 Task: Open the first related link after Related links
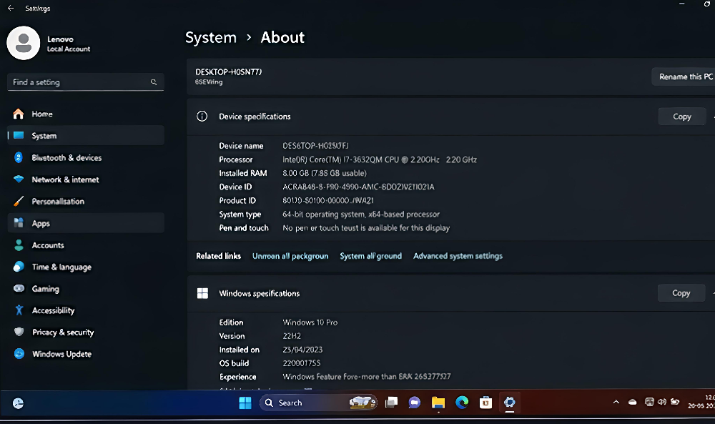[290, 256]
